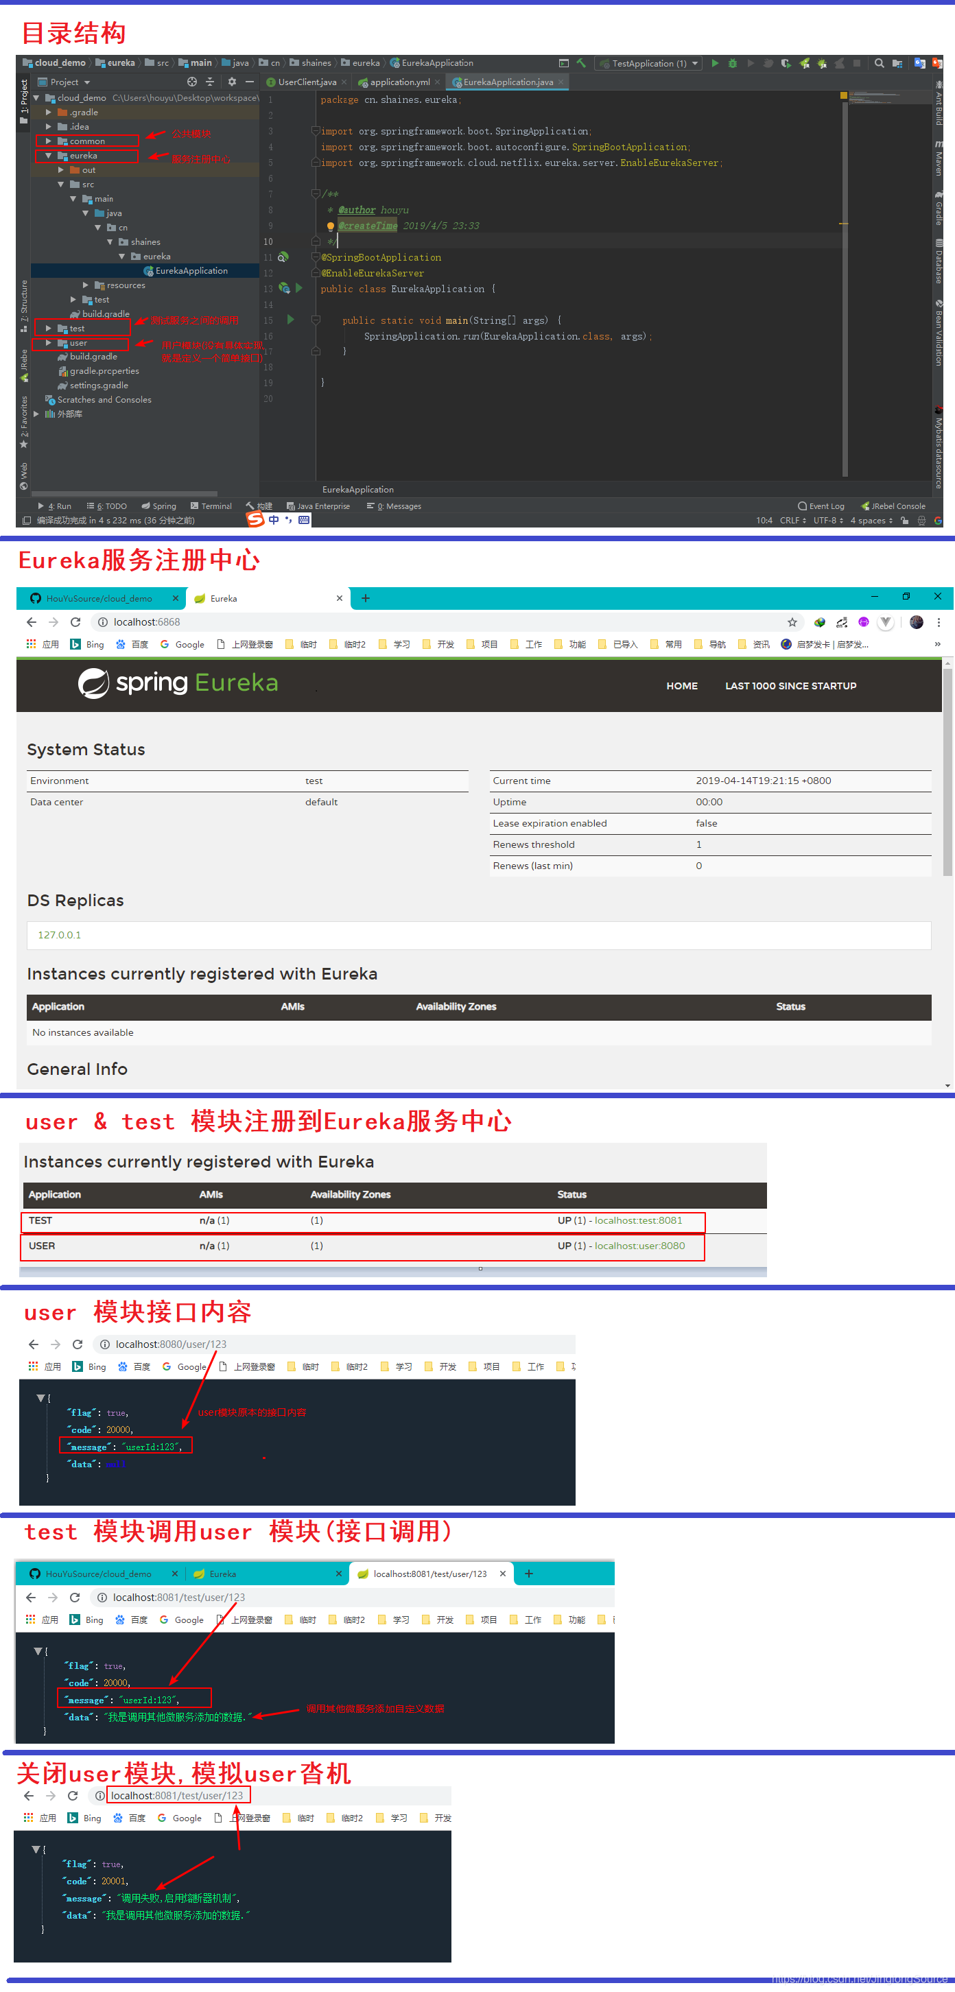The image size is (955, 1992).
Task: Run TestApplication with green play icon
Action: (714, 63)
